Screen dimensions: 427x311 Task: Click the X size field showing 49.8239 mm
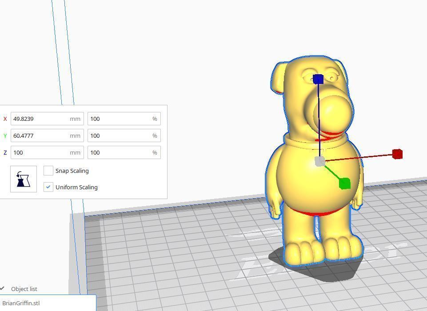point(47,119)
